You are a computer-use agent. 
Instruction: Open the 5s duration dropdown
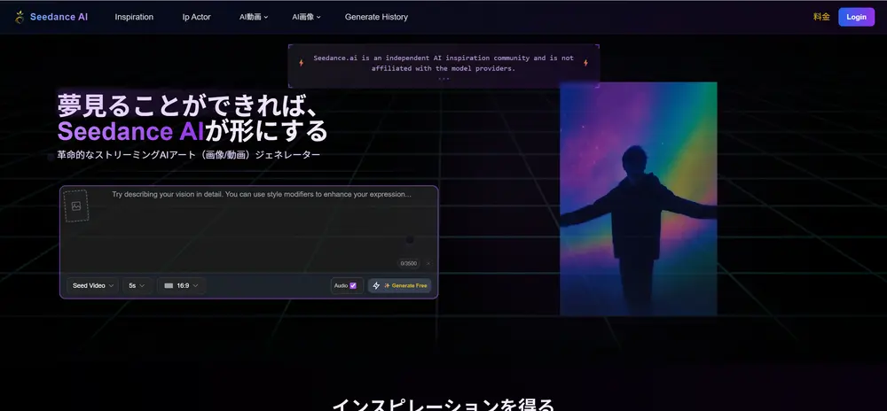pos(137,286)
